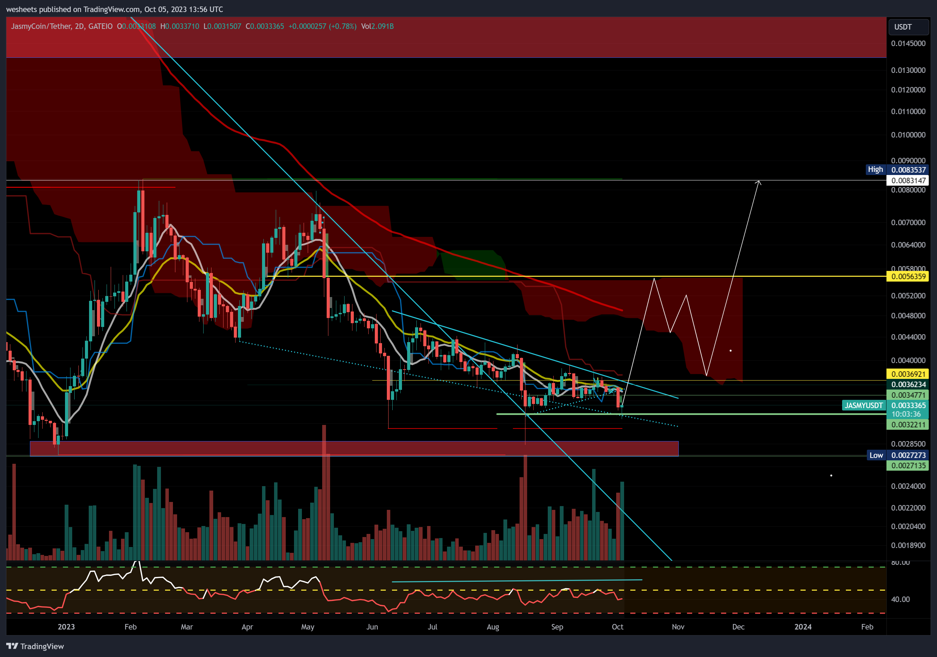Image resolution: width=937 pixels, height=657 pixels.
Task: Click the 0.0145000 price axis label
Action: pyautogui.click(x=908, y=43)
